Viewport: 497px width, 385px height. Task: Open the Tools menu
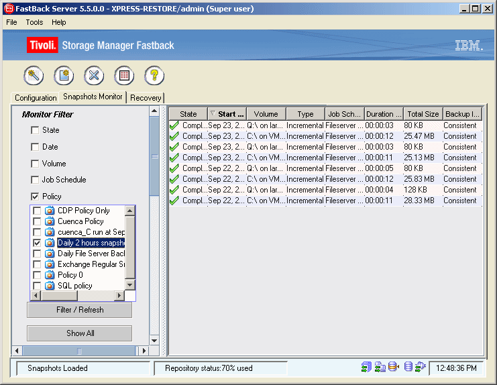coord(34,22)
